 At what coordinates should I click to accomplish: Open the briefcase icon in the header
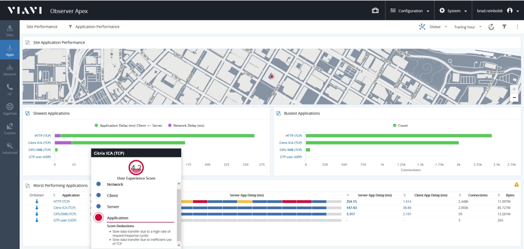point(375,10)
